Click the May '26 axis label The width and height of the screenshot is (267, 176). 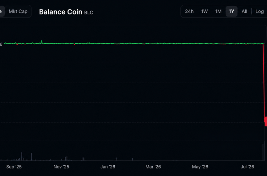point(200,167)
